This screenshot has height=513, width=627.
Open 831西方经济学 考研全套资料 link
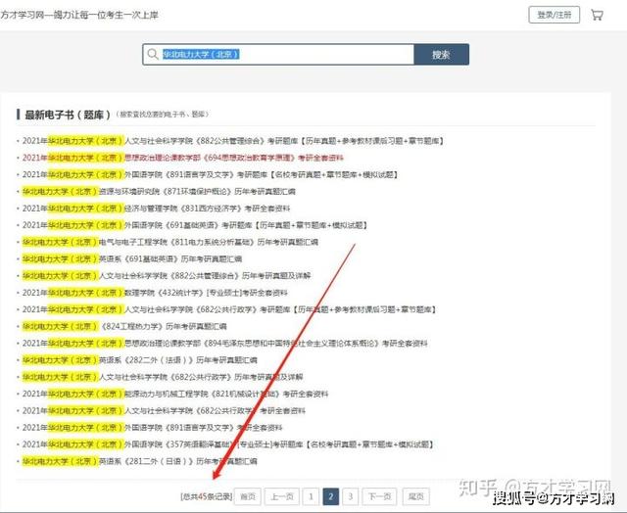pyautogui.click(x=156, y=209)
